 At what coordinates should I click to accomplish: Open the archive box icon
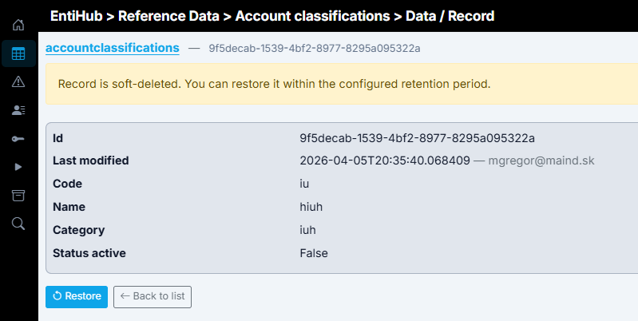pyautogui.click(x=18, y=196)
